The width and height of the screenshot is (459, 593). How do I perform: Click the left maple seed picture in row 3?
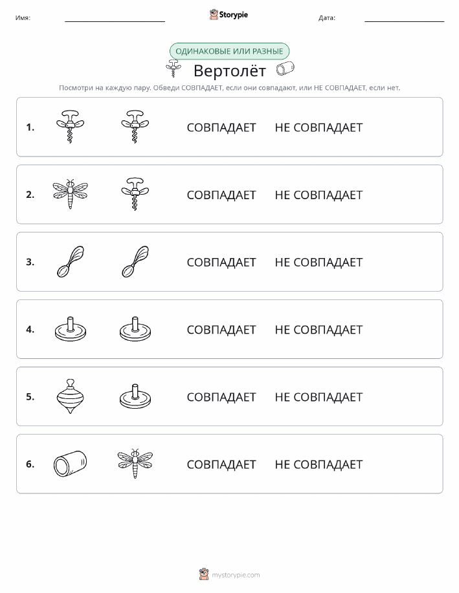[x=71, y=262]
